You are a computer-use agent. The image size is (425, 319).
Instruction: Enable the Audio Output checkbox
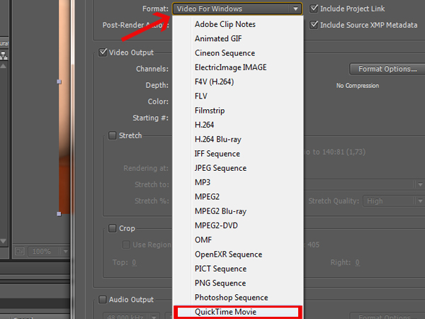pos(103,299)
